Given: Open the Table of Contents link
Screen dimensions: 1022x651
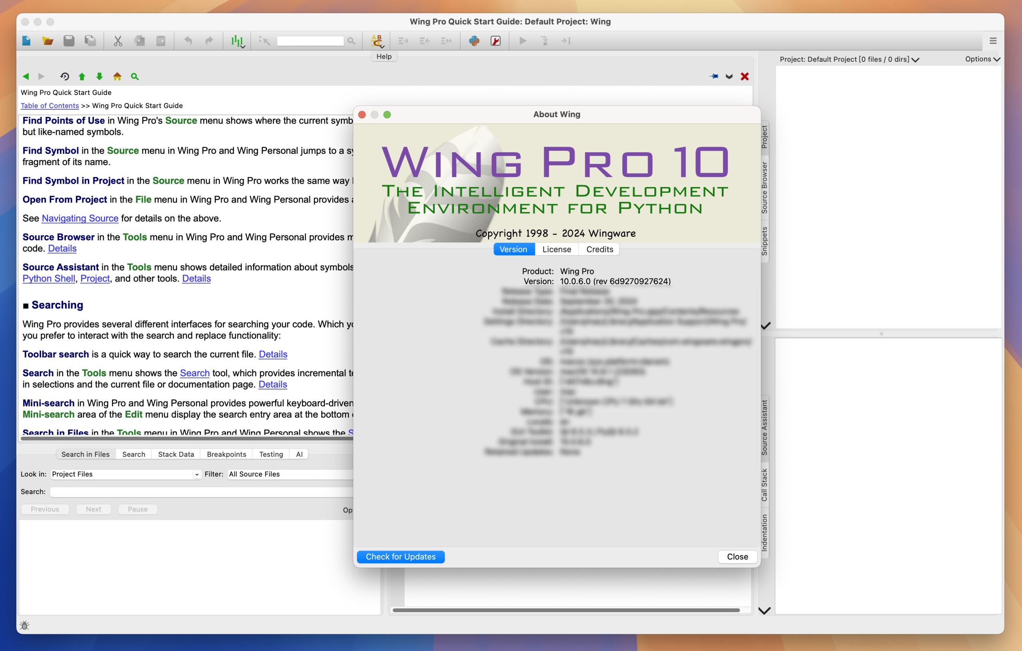Looking at the screenshot, I should coord(50,106).
